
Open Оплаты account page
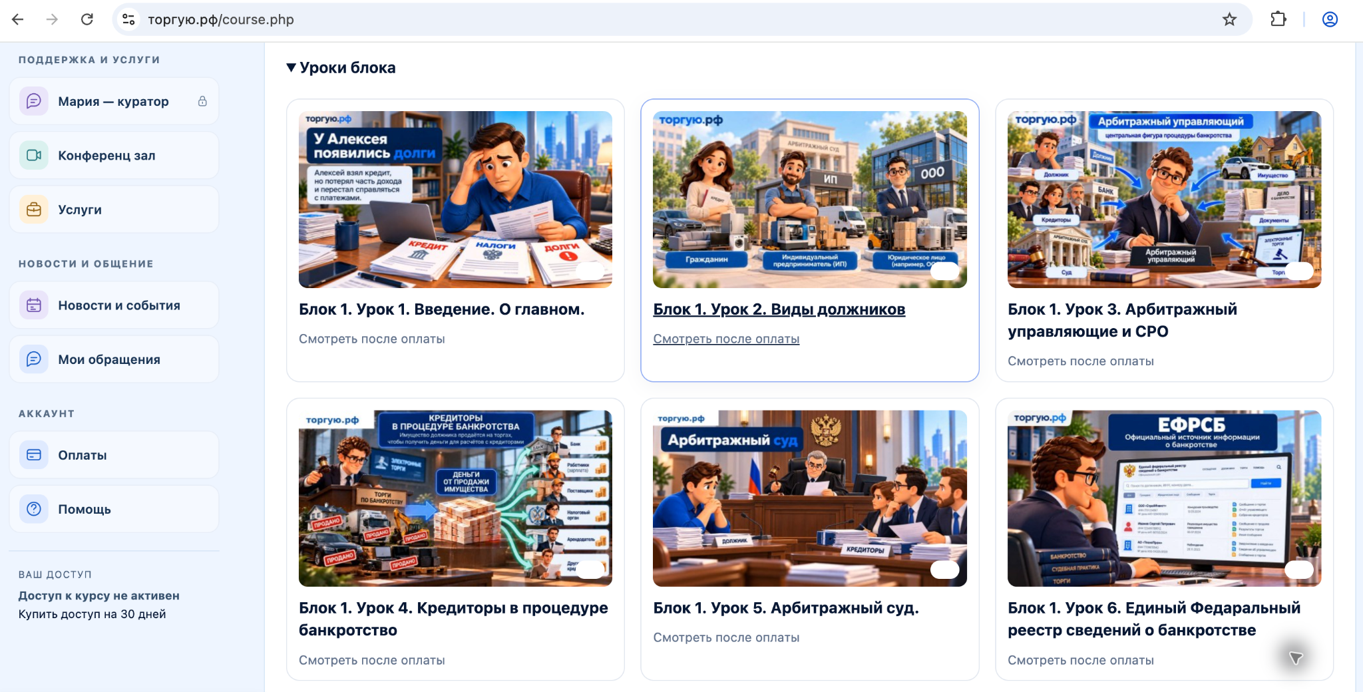[114, 455]
